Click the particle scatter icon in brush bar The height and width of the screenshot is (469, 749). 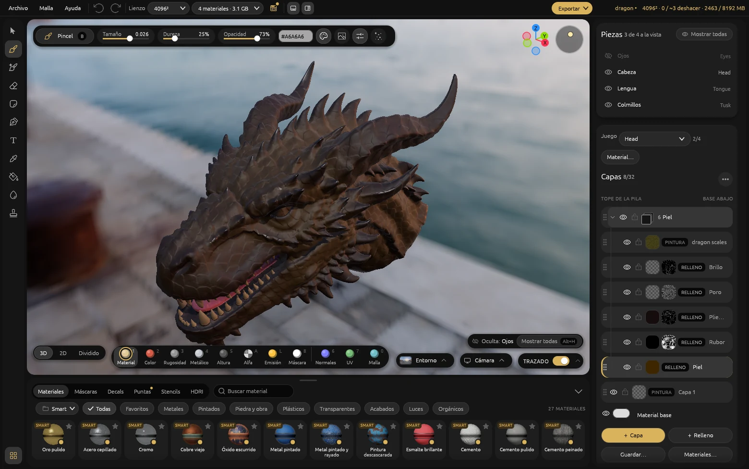coord(378,36)
